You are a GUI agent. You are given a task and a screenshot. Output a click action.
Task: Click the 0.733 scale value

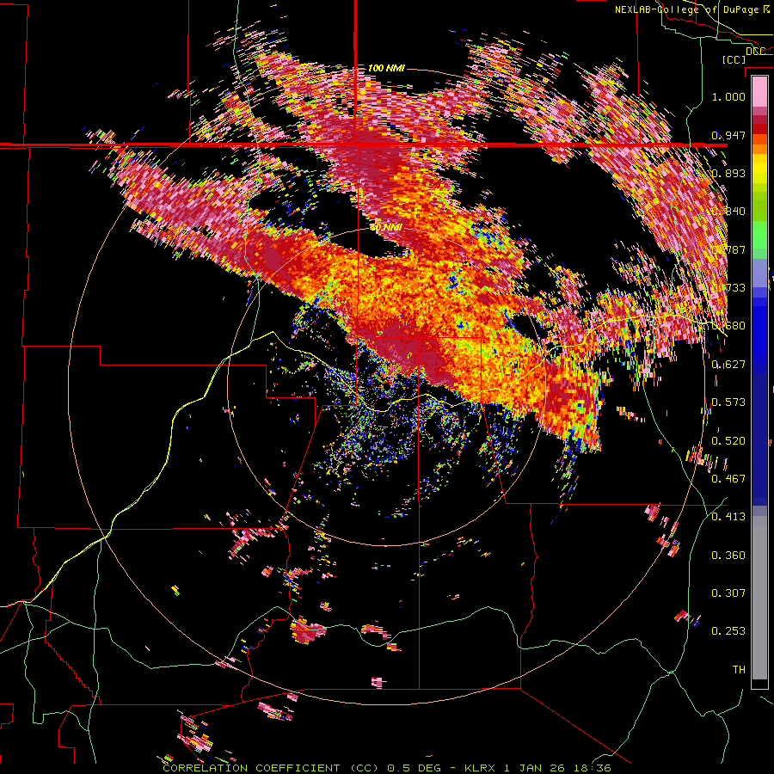(728, 288)
